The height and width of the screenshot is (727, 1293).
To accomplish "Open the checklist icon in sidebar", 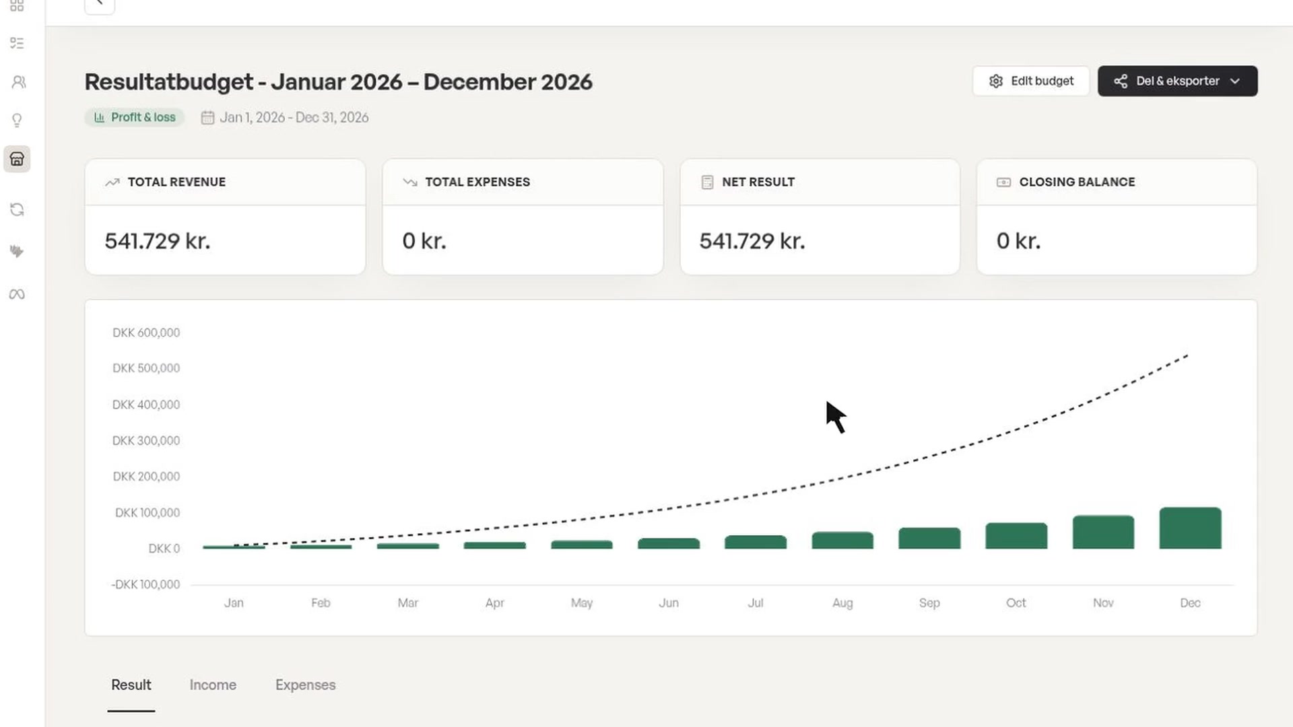I will (17, 43).
